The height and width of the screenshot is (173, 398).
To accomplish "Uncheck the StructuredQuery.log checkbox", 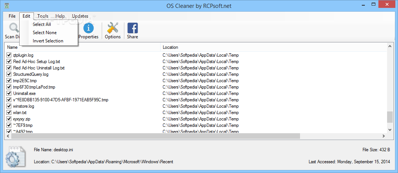I will click(x=9, y=74).
